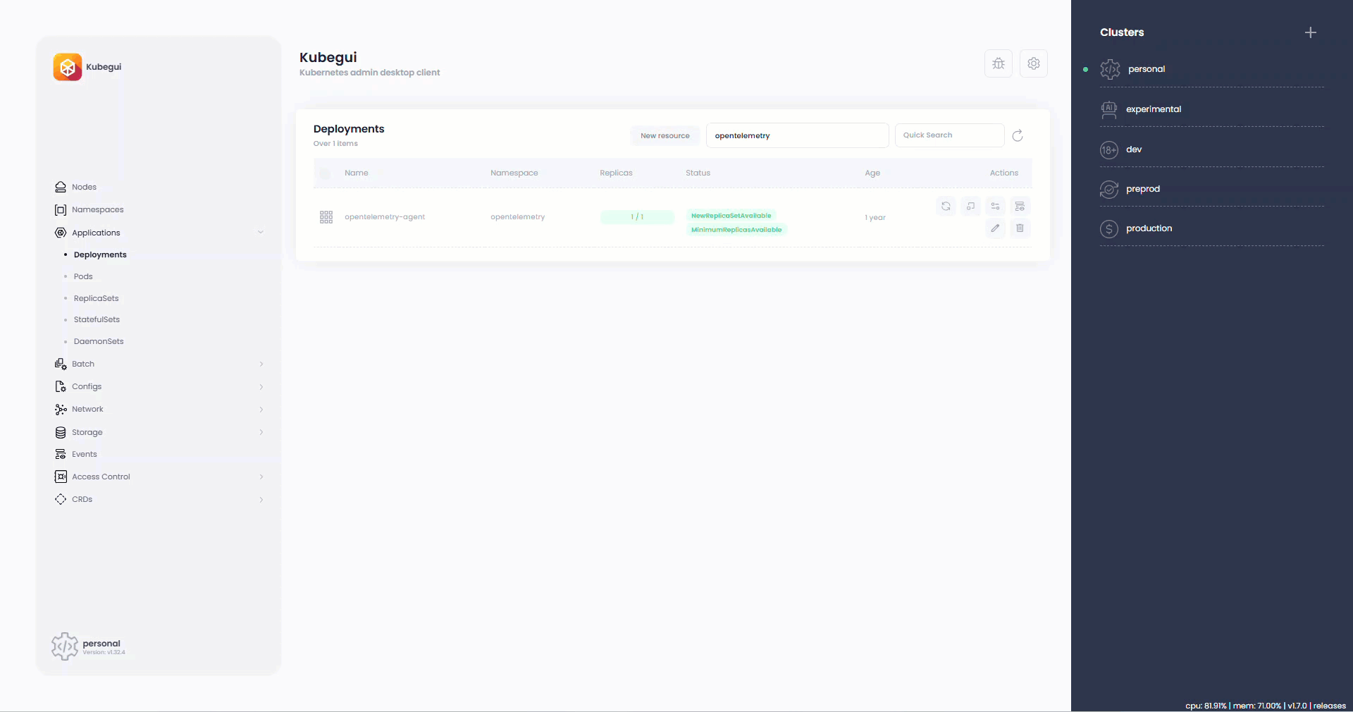Open the namespace filter showing opentelemetry
Viewport: 1353px width, 712px height.
pyautogui.click(x=796, y=136)
